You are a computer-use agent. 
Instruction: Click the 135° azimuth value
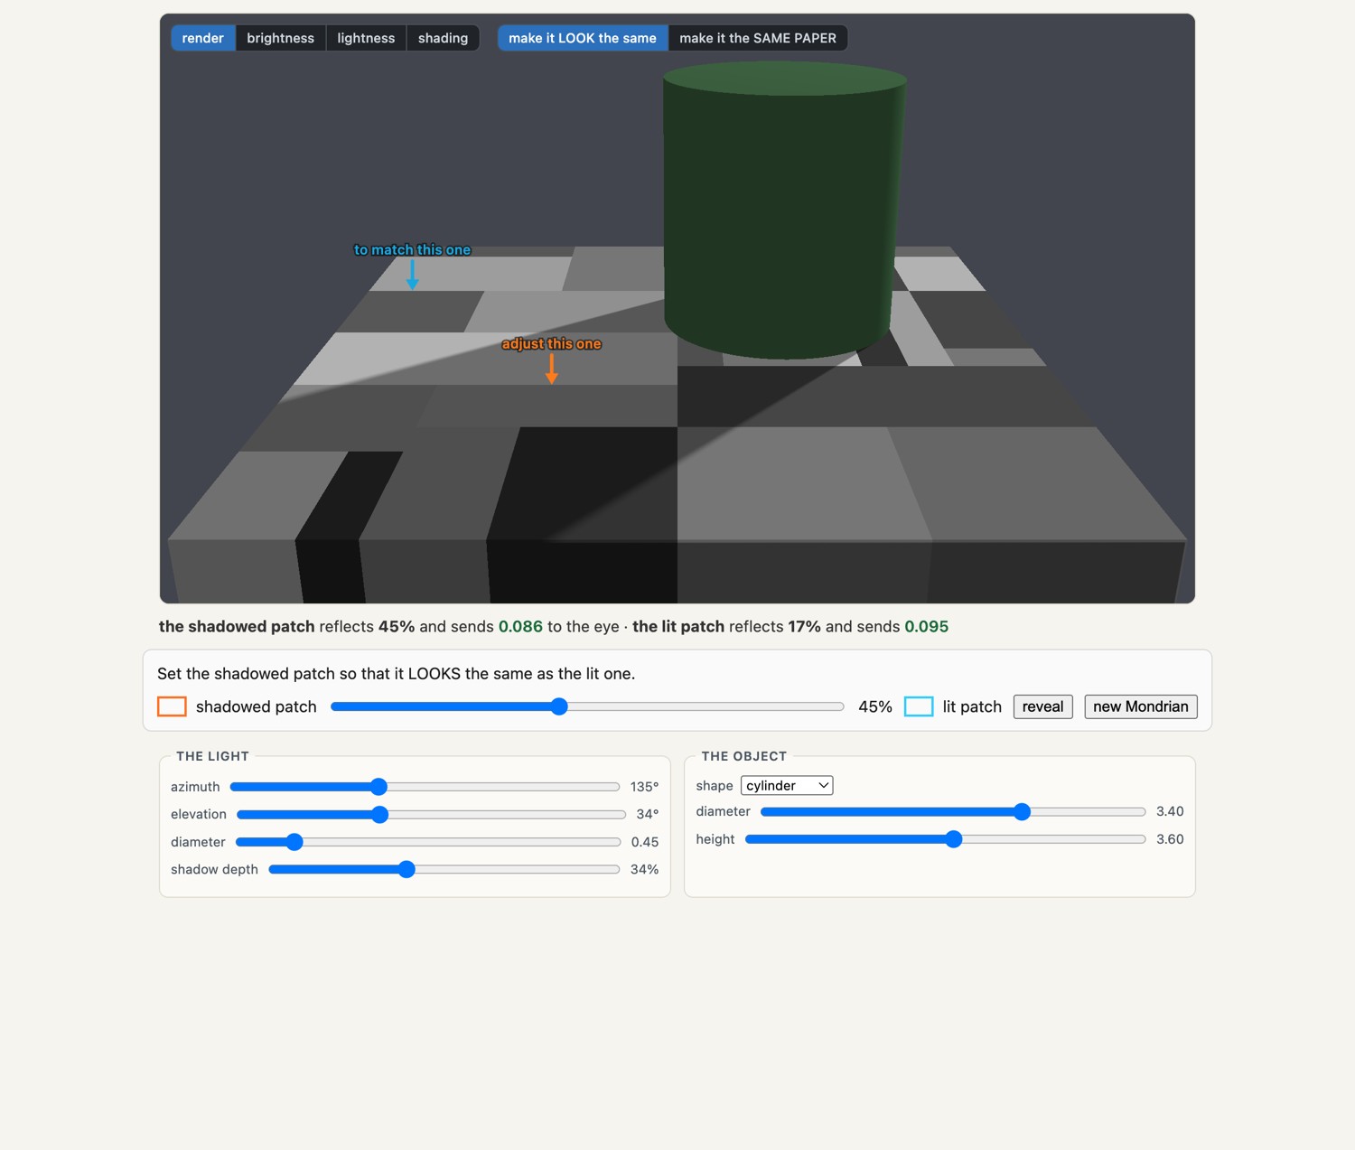pyautogui.click(x=644, y=787)
